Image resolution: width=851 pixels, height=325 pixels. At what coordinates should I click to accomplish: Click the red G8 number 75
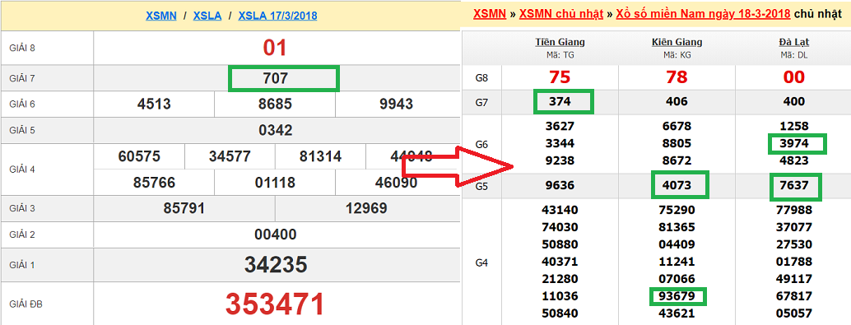click(x=560, y=77)
